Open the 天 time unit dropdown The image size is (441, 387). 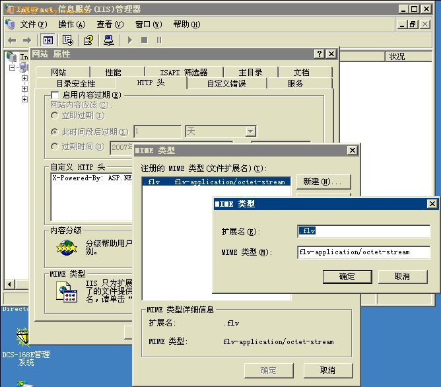click(x=250, y=131)
